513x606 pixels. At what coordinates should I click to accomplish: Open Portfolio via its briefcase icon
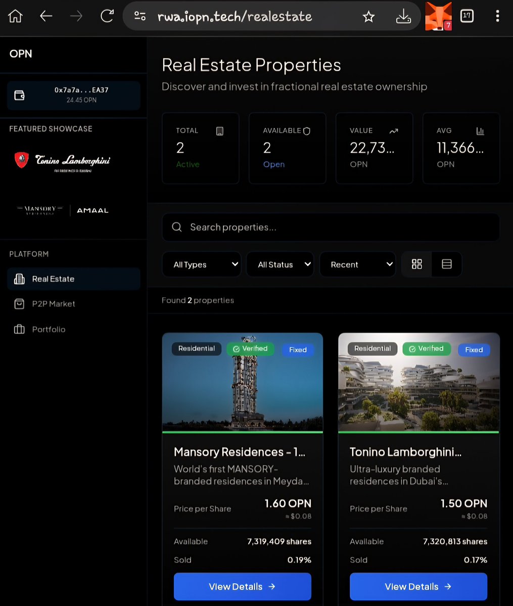(19, 329)
